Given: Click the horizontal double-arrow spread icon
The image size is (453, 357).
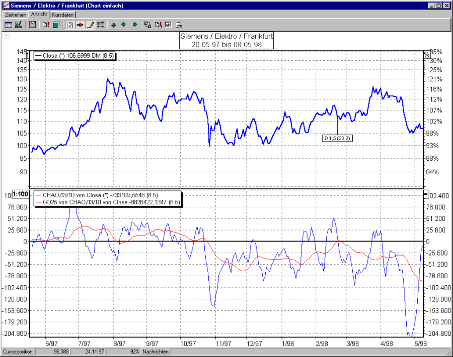Looking at the screenshot, I should pos(100,24).
